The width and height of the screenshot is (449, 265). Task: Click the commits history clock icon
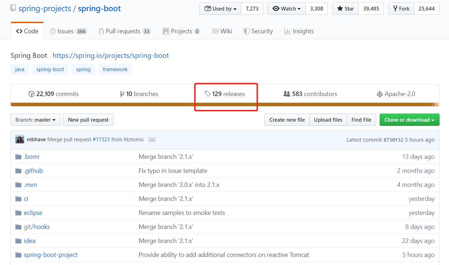(32, 94)
